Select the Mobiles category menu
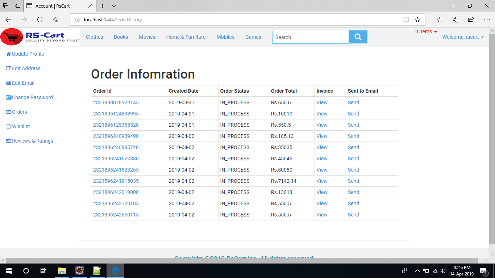Screen dimensions: 495x278 [225, 37]
